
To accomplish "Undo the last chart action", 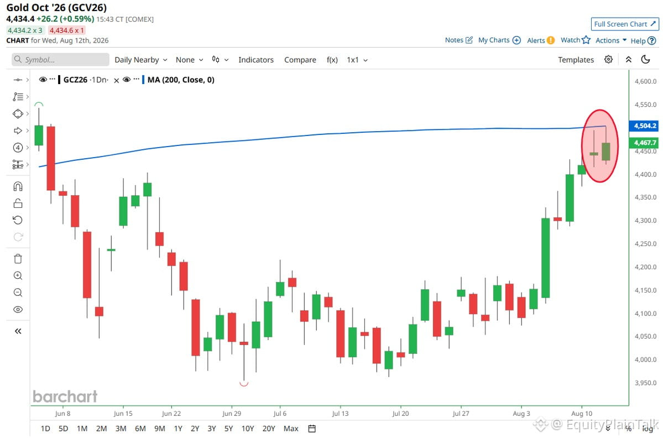I will coord(18,220).
